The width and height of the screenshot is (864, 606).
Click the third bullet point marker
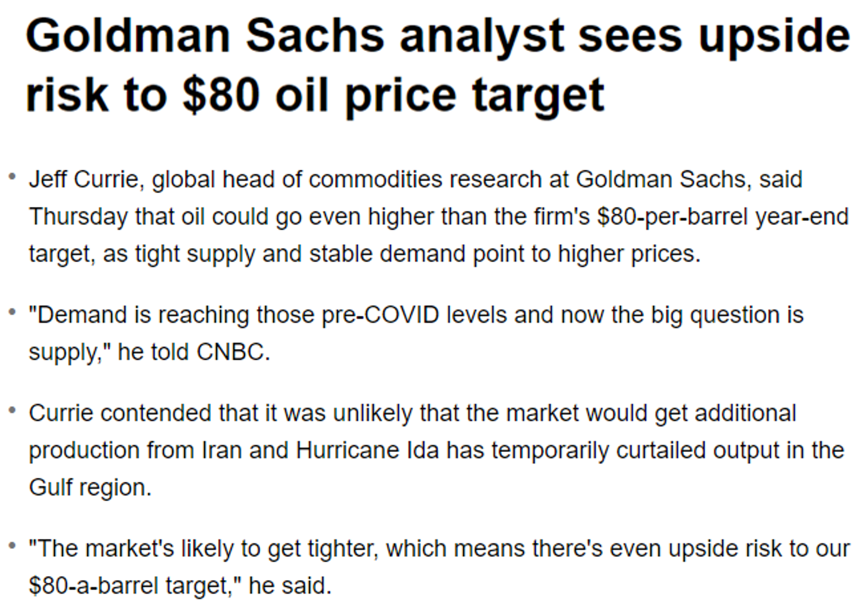(x=12, y=411)
